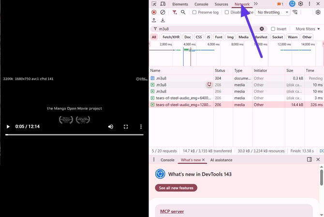Open the issues counter badge

point(280,4)
